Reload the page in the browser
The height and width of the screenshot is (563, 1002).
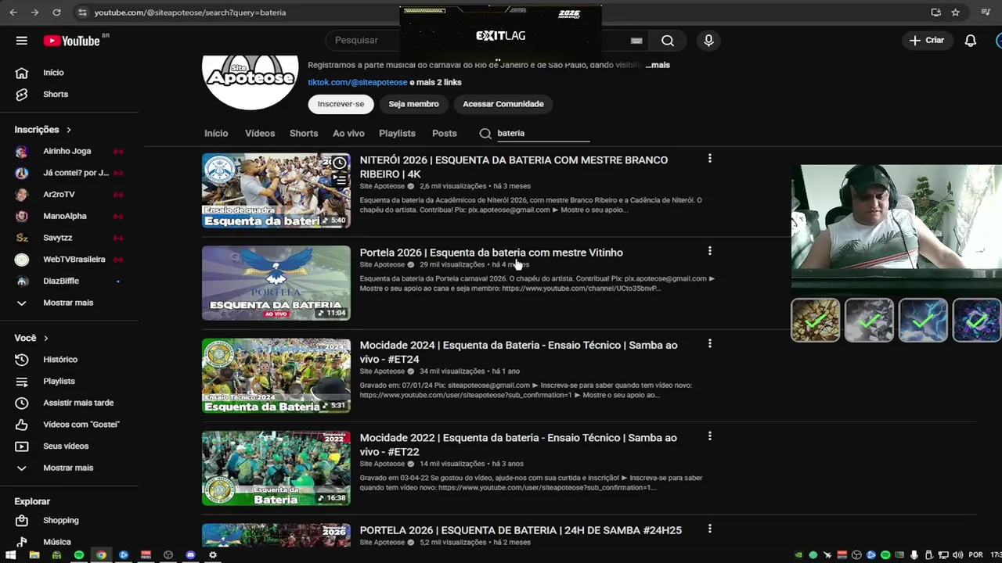(x=56, y=13)
